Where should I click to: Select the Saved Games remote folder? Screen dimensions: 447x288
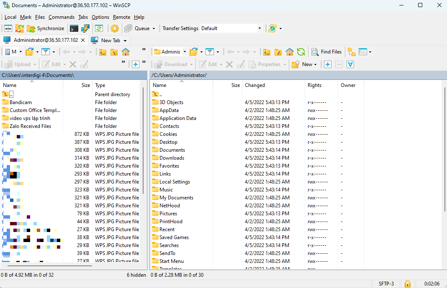click(174, 237)
